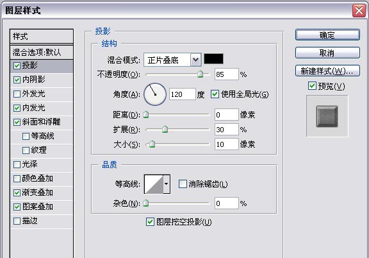The image size is (369, 258).
Task: Click the 扩展 spread slider handle
Action: [165, 129]
